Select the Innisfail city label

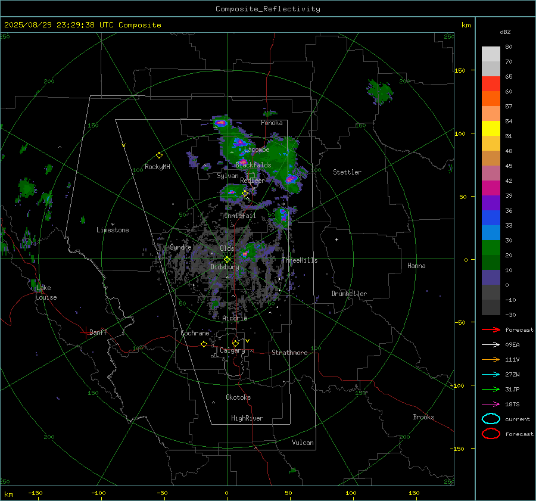click(x=240, y=216)
